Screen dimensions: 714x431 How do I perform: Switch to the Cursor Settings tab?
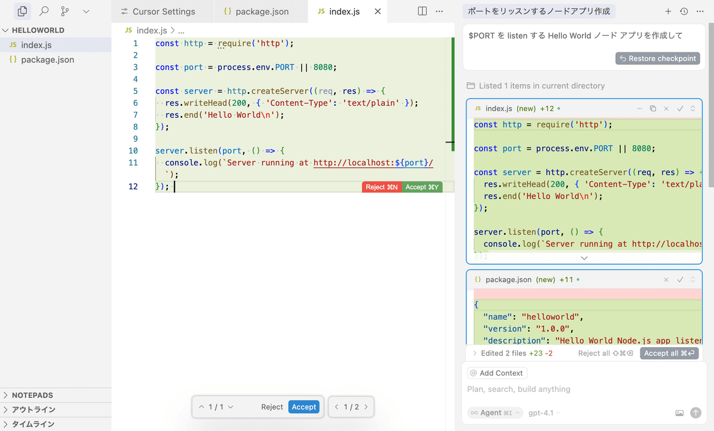[x=162, y=11]
